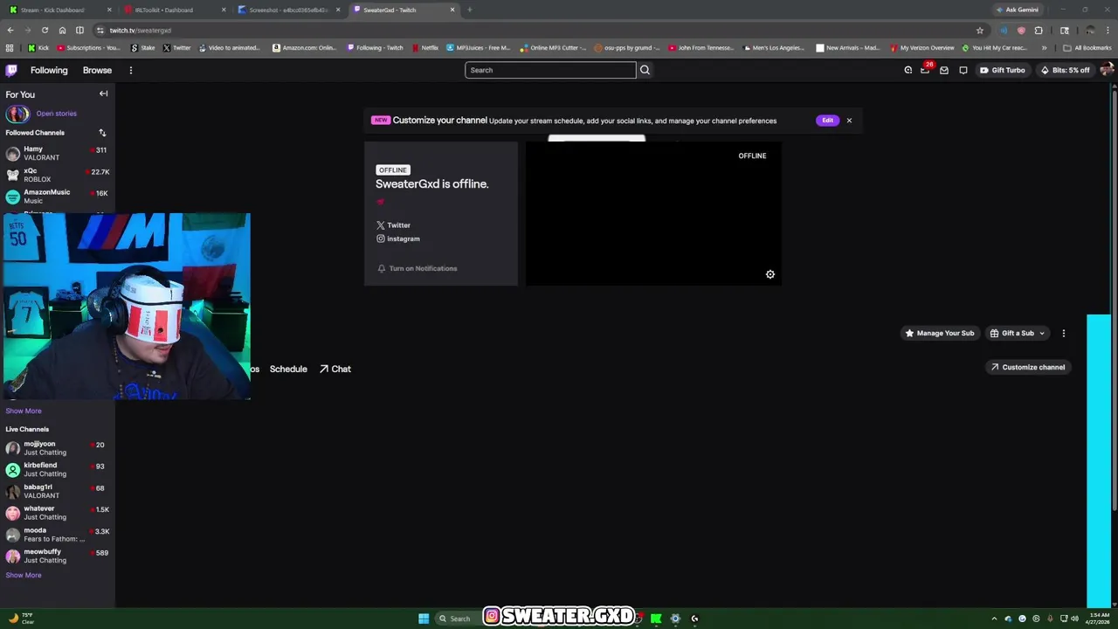1118x629 pixels.
Task: Open a new browser tab
Action: point(470,10)
